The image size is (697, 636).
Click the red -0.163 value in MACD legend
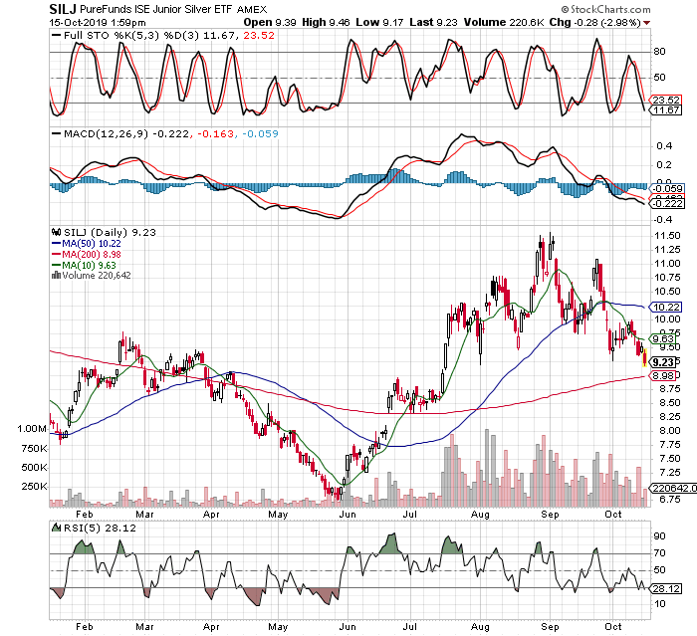tap(215, 133)
